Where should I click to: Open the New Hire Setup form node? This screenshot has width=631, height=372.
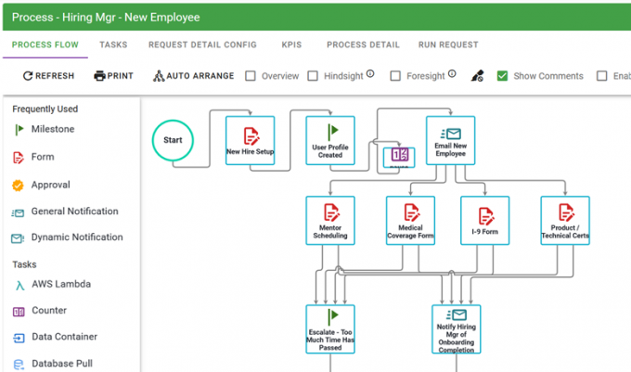(250, 140)
